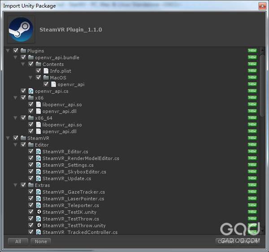
Task: Click the SteamVR_RenderModelEditor.cs script icon
Action: coord(38,158)
